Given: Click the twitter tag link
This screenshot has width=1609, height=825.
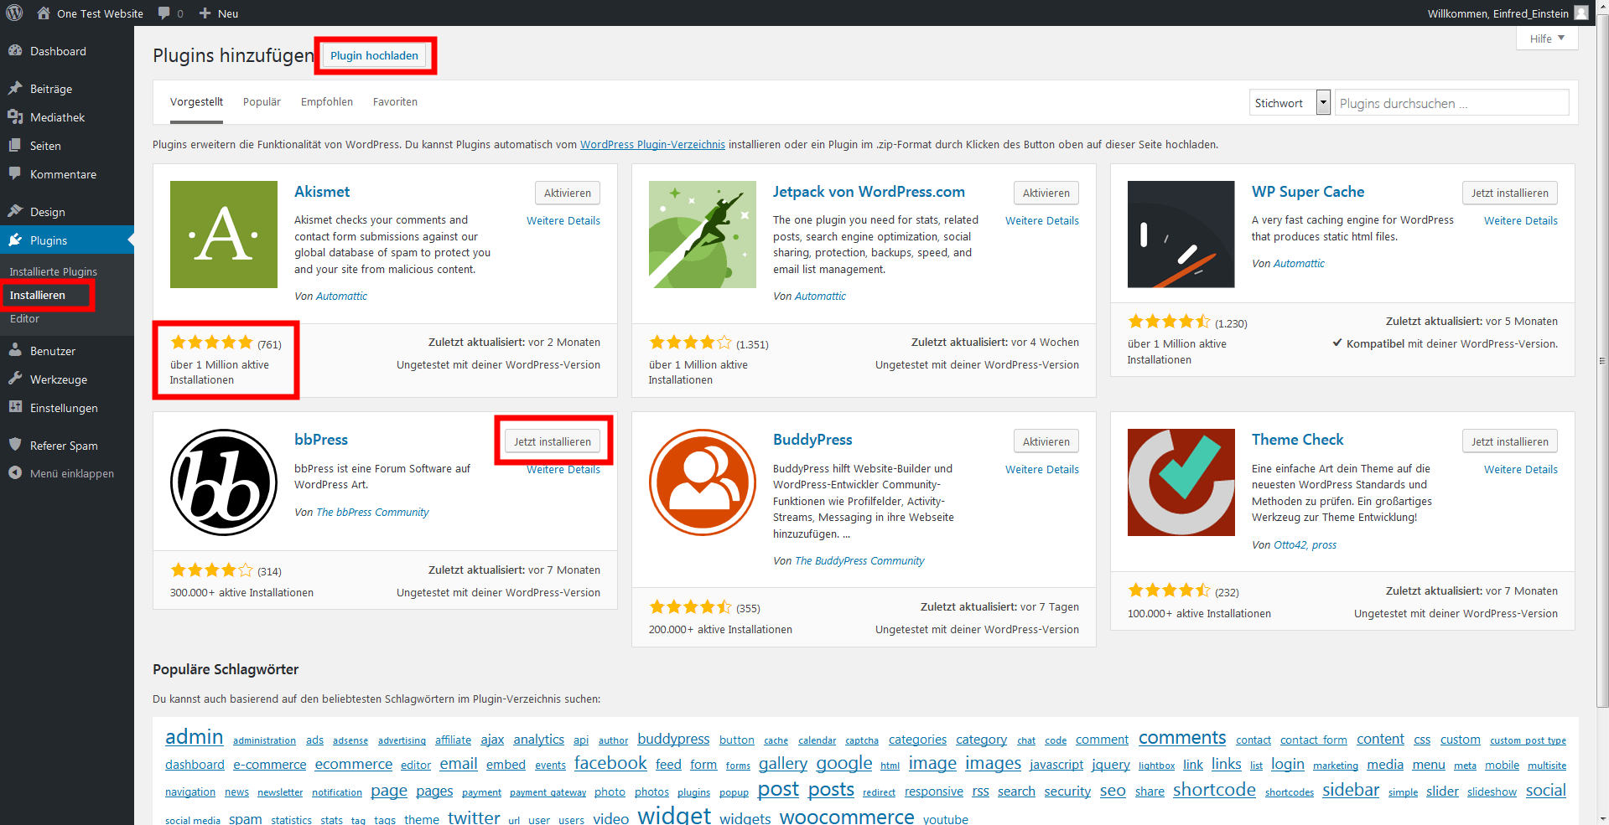Looking at the screenshot, I should (x=474, y=817).
